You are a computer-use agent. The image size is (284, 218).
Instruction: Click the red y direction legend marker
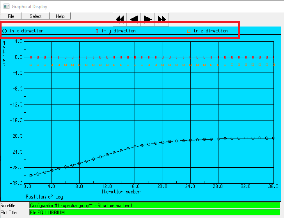97,31
